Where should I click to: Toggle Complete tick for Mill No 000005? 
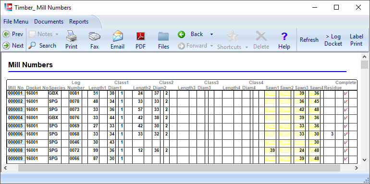(346, 126)
